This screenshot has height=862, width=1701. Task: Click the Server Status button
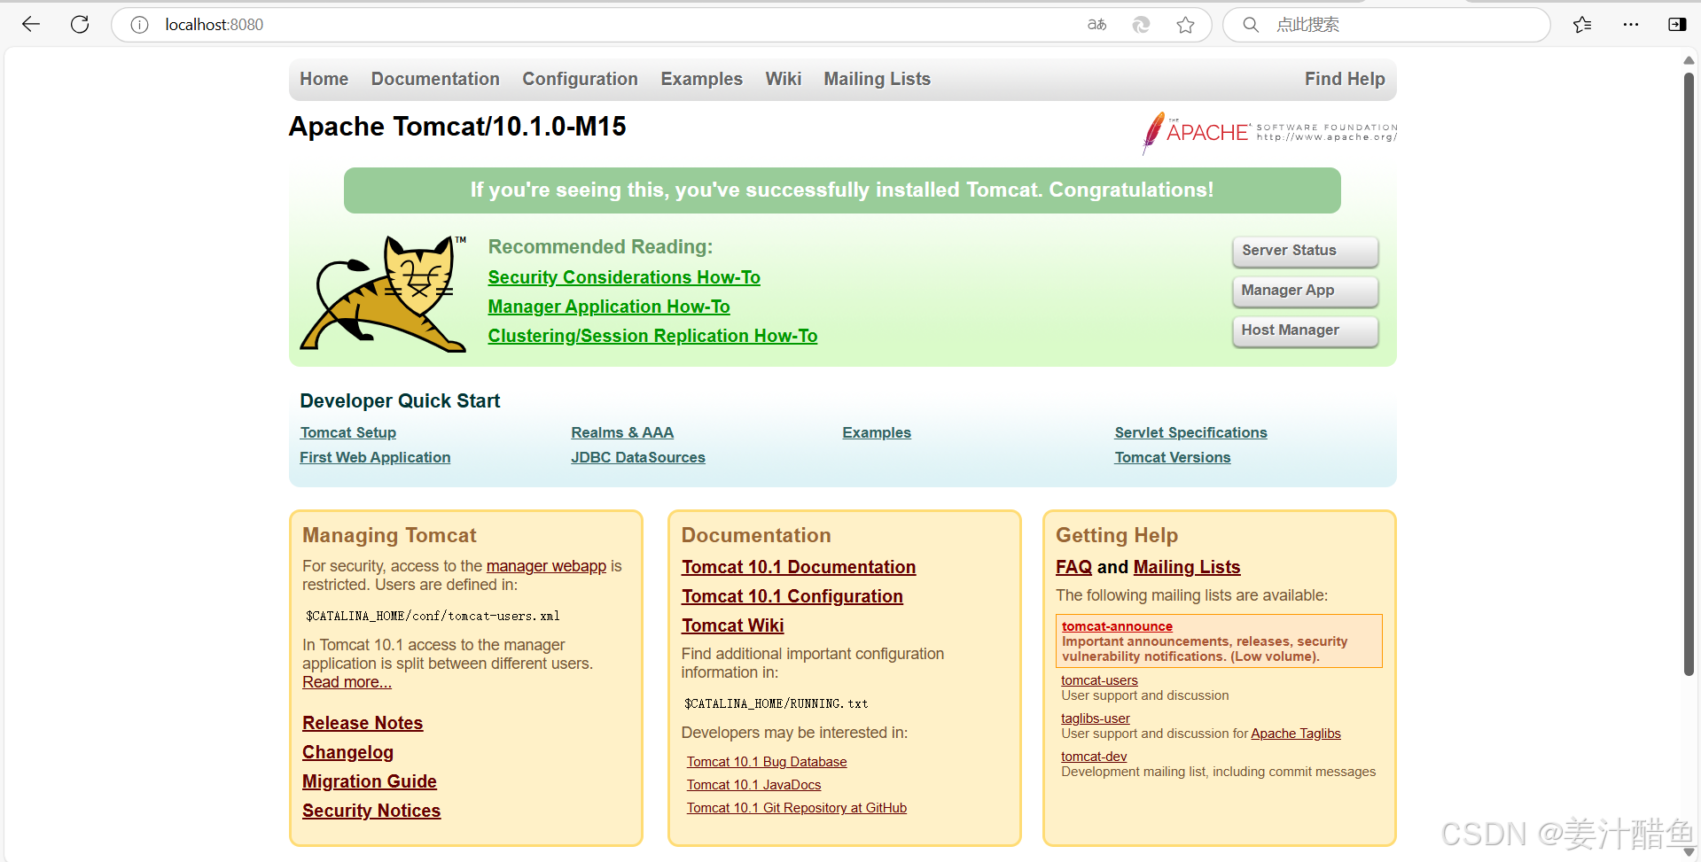(x=1305, y=251)
